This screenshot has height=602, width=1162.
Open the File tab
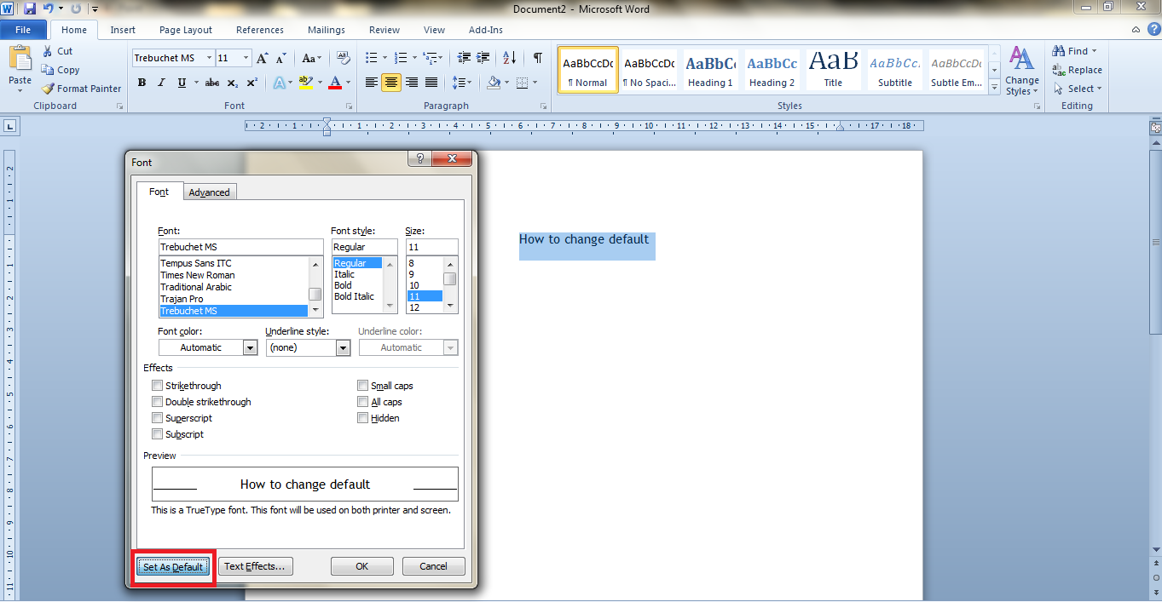[x=23, y=30]
